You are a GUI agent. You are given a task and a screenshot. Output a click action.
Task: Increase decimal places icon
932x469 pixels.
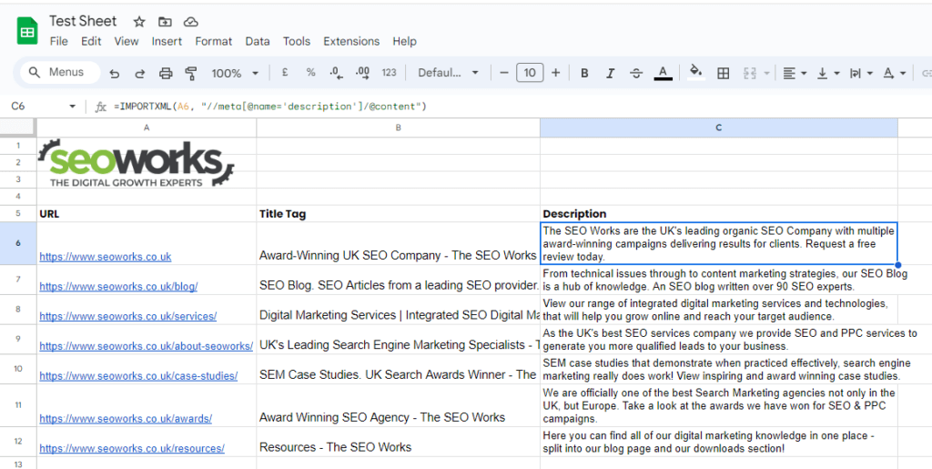point(362,73)
